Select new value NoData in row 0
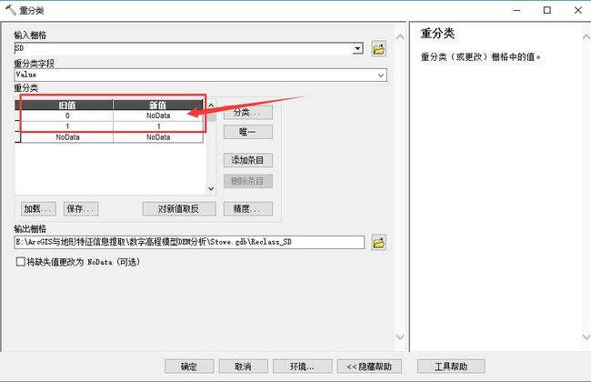 tap(158, 116)
